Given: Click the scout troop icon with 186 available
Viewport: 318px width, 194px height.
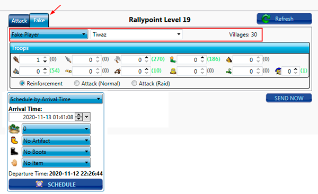Looking at the screenshot, I should point(173,60).
